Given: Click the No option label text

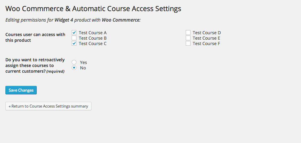Looking at the screenshot, I should (83, 68).
